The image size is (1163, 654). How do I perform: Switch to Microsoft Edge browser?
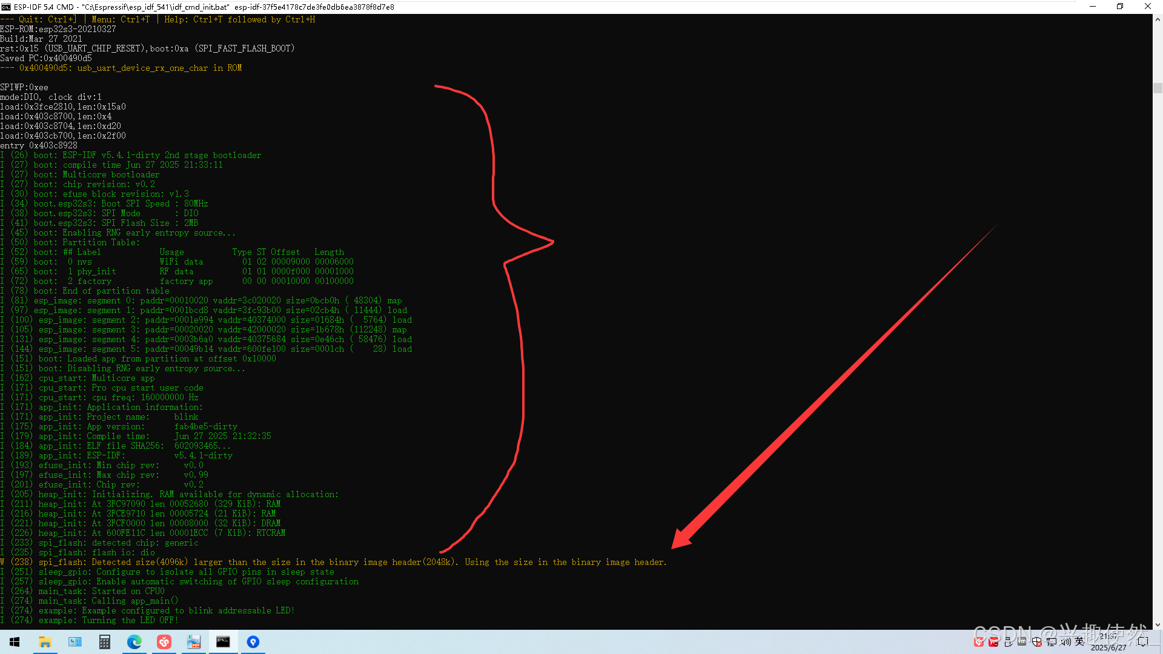pyautogui.click(x=134, y=642)
